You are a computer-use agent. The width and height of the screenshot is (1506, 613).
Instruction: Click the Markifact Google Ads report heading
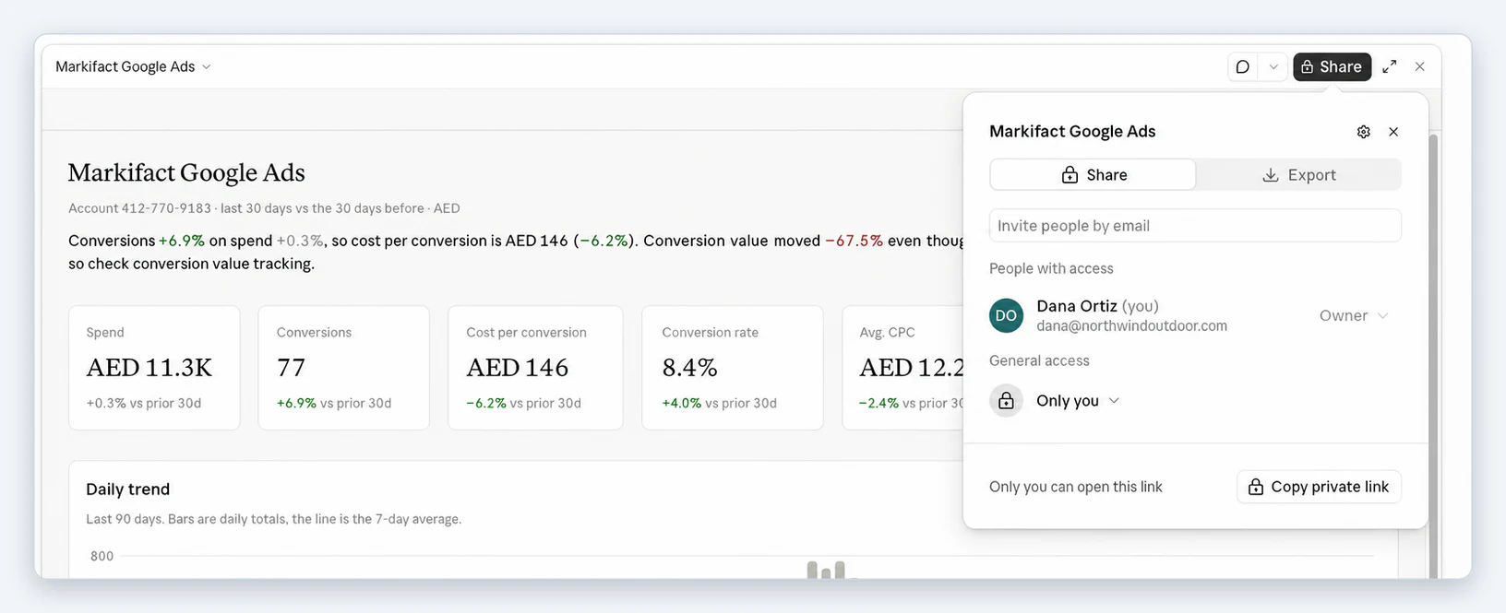(186, 172)
